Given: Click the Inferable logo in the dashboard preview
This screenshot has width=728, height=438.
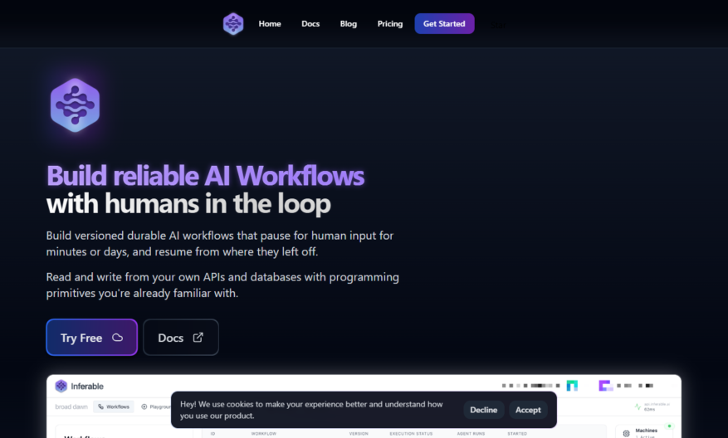Looking at the screenshot, I should pos(80,386).
